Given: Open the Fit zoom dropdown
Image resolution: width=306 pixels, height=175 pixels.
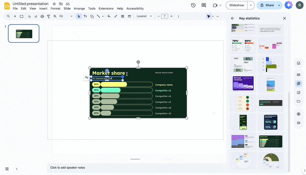Looking at the screenshot, I should click(71, 16).
